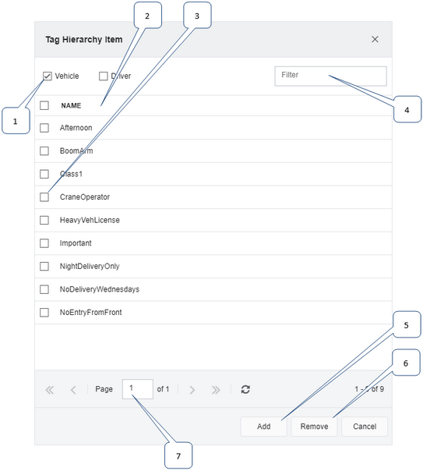
Task: Cancel the dialog
Action: pos(365,427)
